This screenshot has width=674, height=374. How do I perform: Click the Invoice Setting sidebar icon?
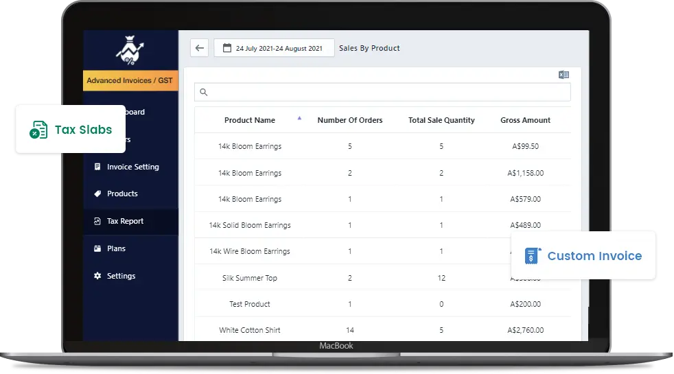pyautogui.click(x=97, y=167)
